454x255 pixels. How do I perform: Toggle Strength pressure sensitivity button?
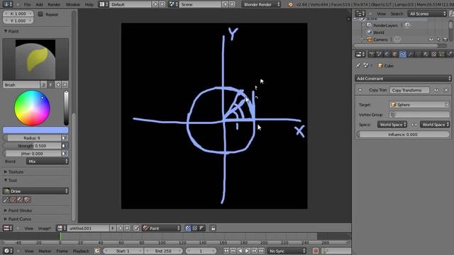point(65,146)
